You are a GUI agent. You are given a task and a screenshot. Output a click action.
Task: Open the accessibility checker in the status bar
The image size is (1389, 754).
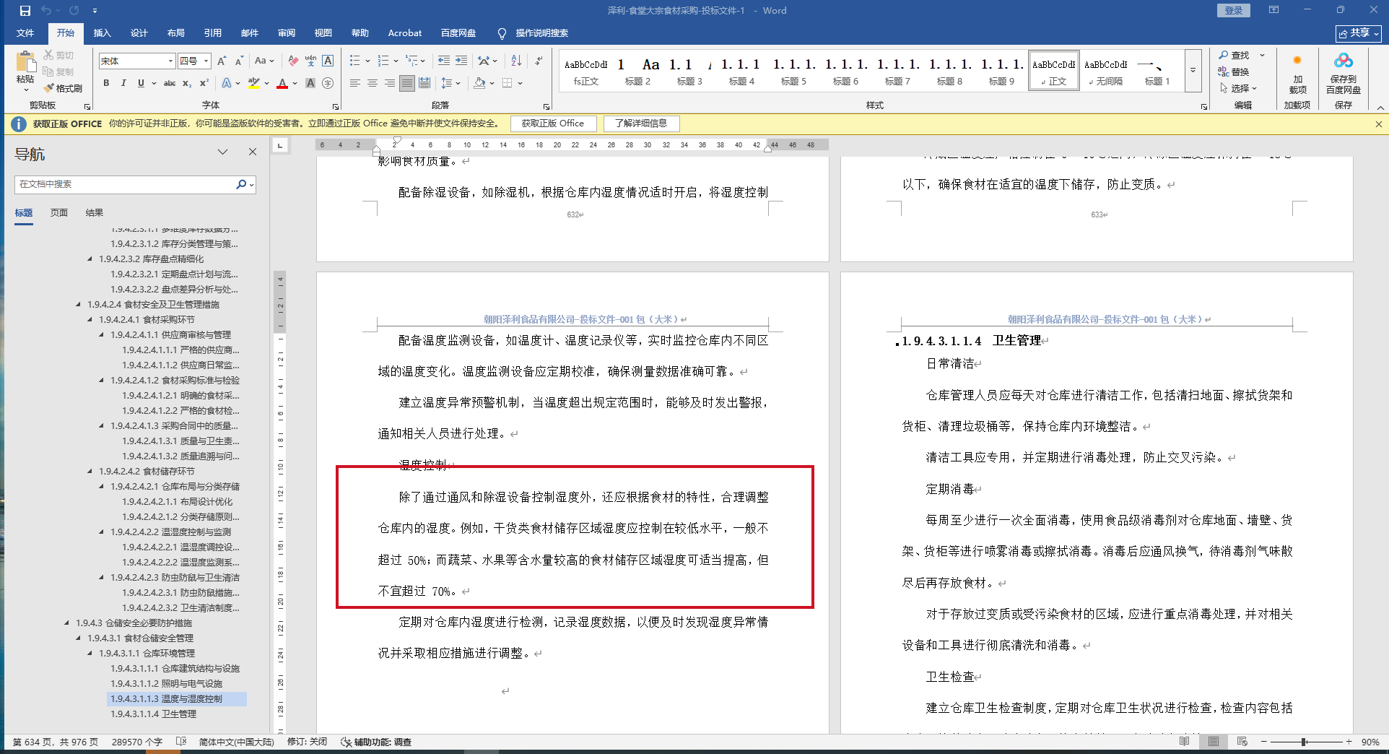(376, 742)
